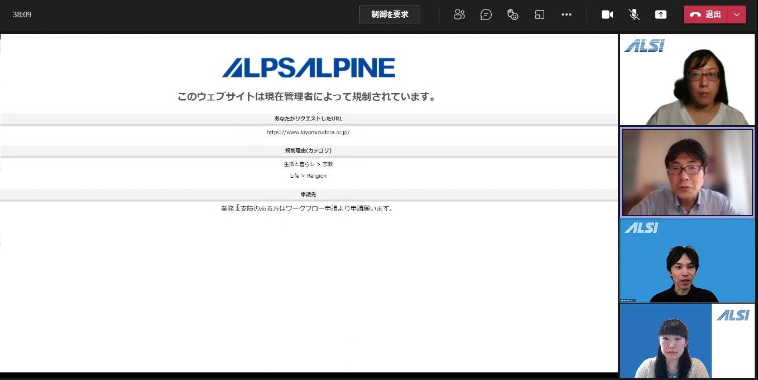
Task: Click the '申請先' section header
Action: [x=308, y=194]
